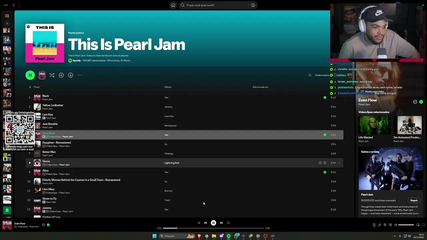Toggle saved checkmark on Even Flow row
The image size is (427, 240).
tap(325, 135)
